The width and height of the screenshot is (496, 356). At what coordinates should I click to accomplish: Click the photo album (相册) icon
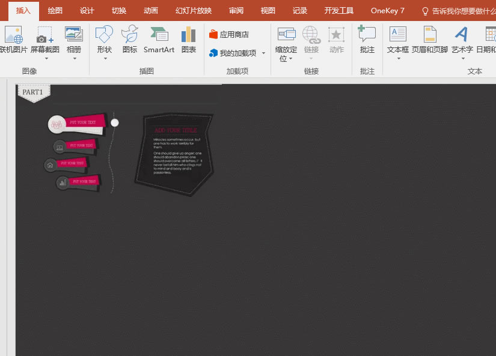(74, 34)
